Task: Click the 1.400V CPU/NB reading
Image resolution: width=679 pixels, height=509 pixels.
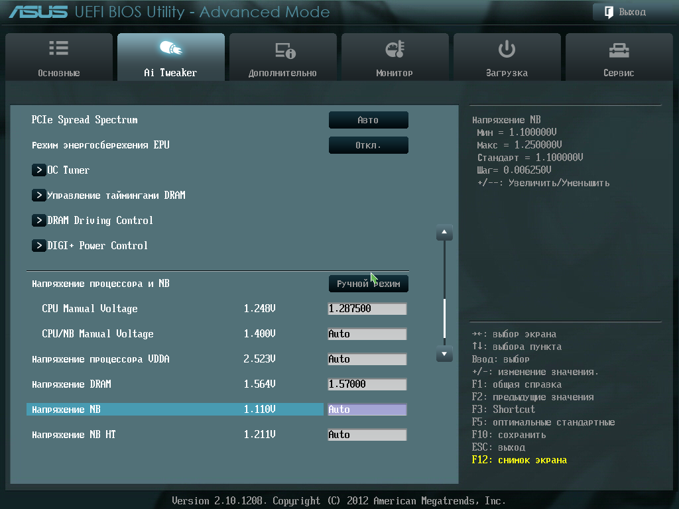Action: pyautogui.click(x=259, y=334)
